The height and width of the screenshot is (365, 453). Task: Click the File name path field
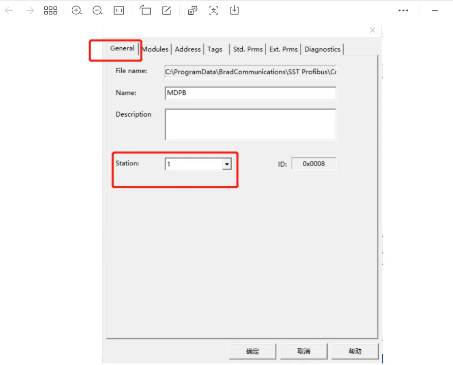click(250, 72)
